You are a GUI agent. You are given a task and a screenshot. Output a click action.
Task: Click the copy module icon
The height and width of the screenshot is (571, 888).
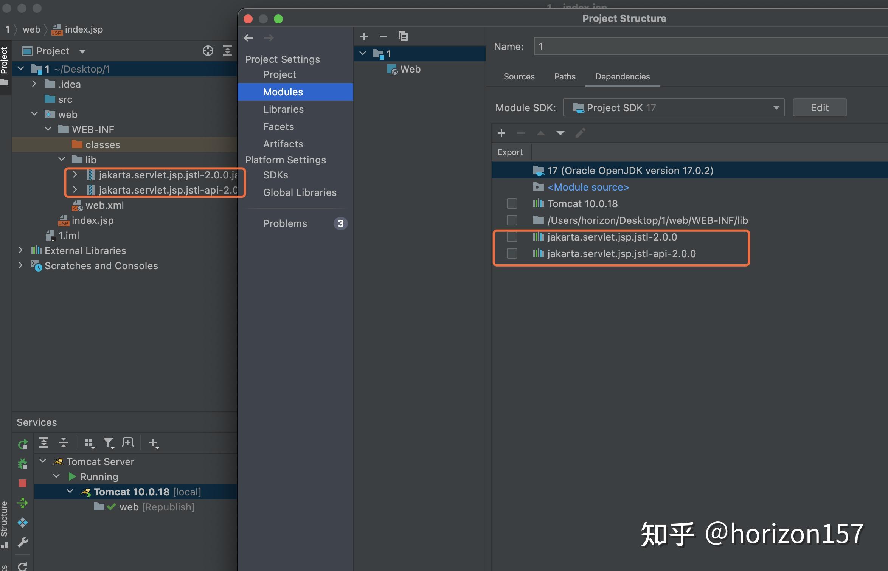pos(403,36)
